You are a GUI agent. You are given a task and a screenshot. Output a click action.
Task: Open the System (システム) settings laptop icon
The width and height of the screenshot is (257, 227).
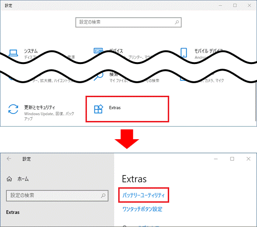13,53
